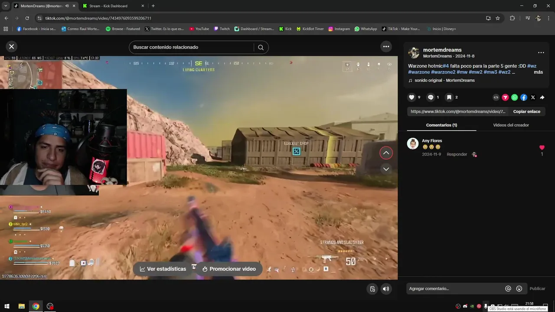Open Browse - Featured Spotify bookmark
Viewport: 555px width, 312px height.
pos(123,29)
